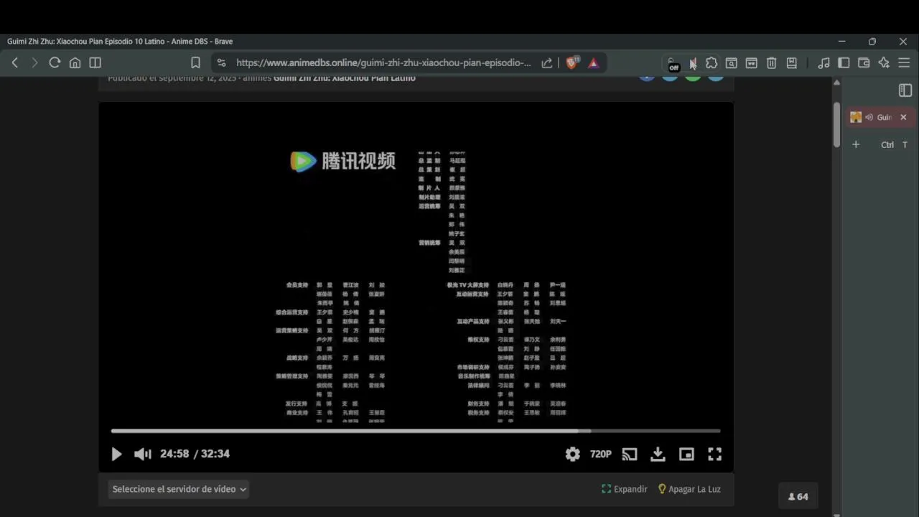Open a new tab with plus button

click(856, 144)
